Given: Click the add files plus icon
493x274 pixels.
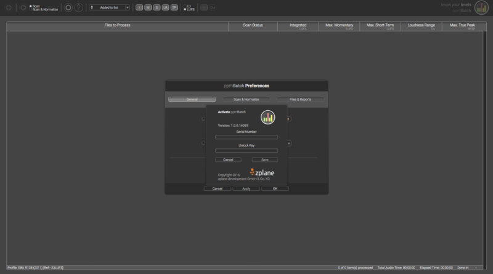Looking at the screenshot, I should pyautogui.click(x=9, y=7).
